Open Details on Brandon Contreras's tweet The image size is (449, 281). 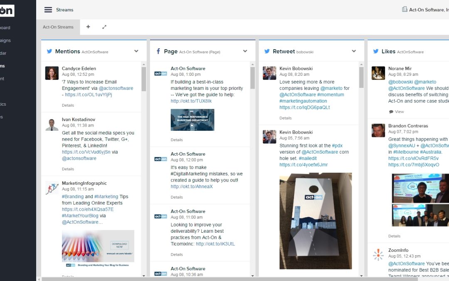394,236
